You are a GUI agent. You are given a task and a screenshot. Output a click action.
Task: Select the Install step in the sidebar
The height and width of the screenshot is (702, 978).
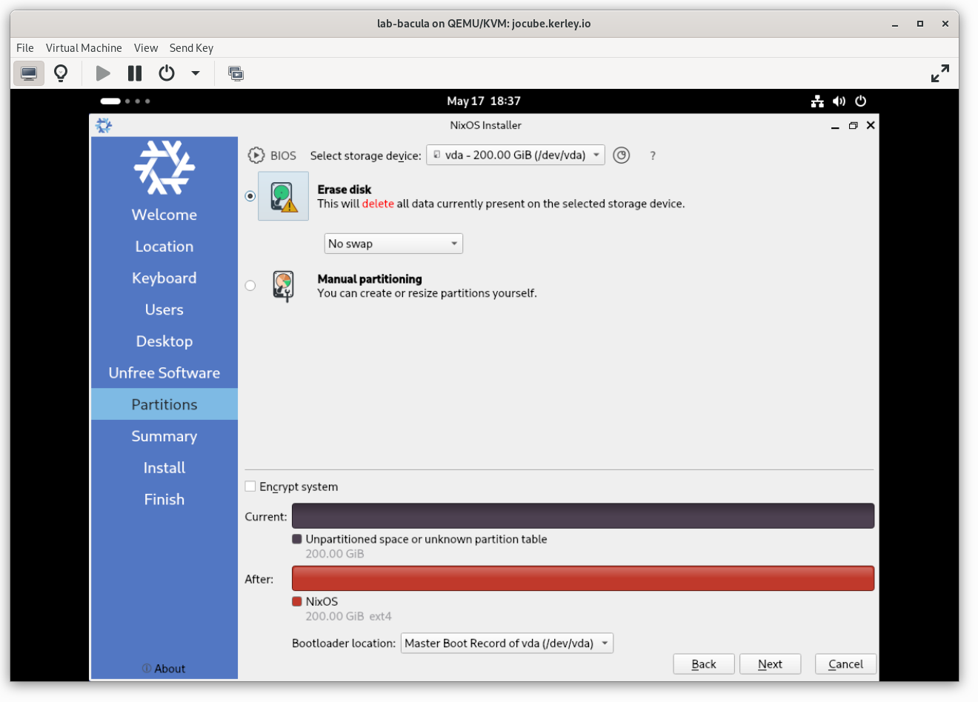tap(164, 468)
